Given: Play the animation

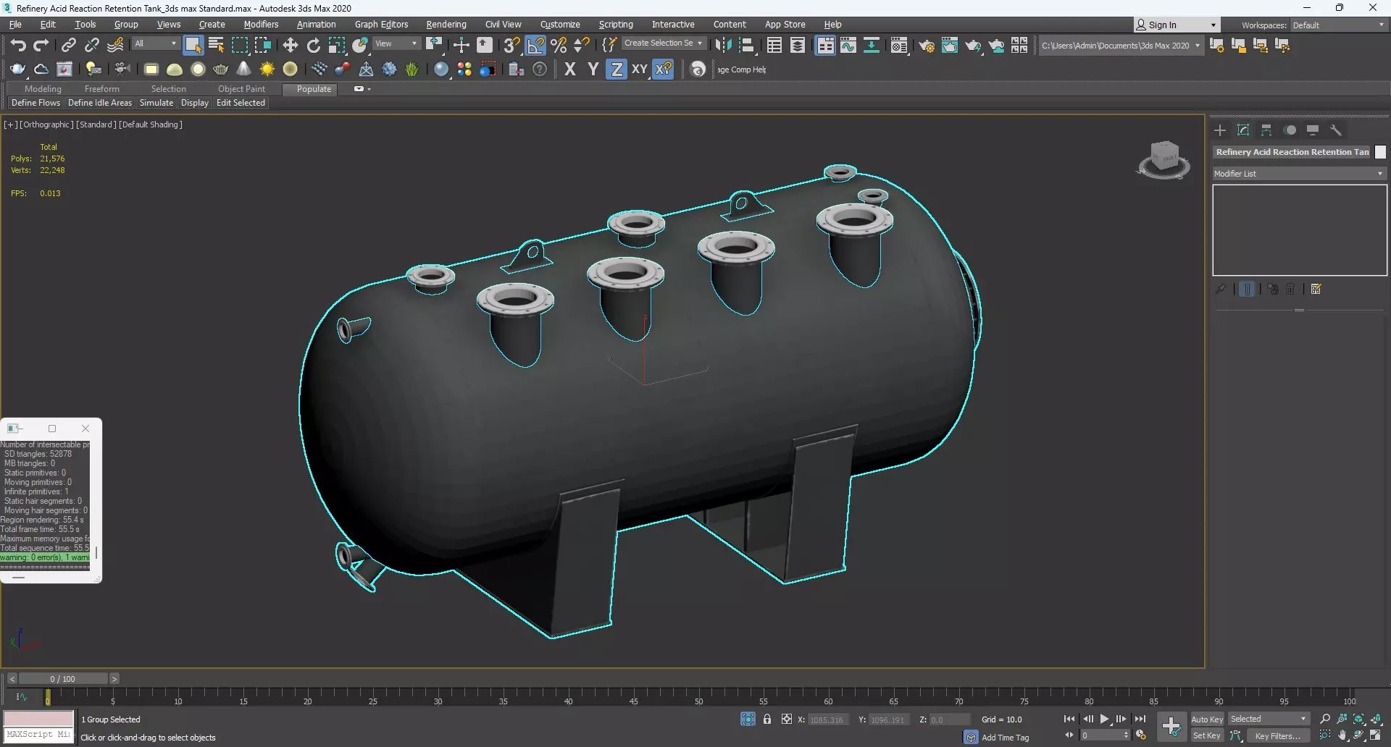Looking at the screenshot, I should pyautogui.click(x=1105, y=719).
